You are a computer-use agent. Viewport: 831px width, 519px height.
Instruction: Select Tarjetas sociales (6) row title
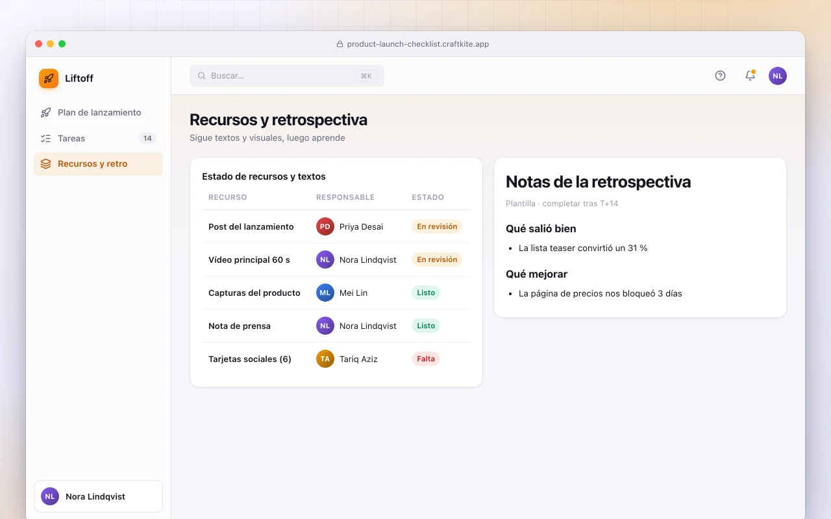[x=250, y=359]
